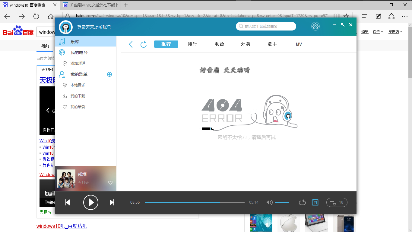The width and height of the screenshot is (412, 232).
Task: Click the heart icon beside 我的最爱
Action: (65, 107)
